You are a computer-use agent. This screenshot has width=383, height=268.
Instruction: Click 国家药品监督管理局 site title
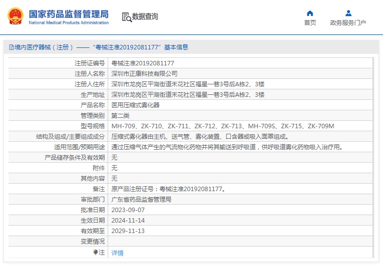[69, 14]
